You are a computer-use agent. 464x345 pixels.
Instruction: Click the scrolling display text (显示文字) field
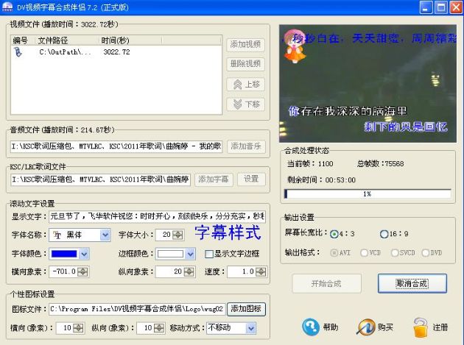pyautogui.click(x=156, y=216)
